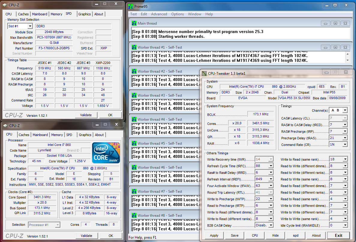
Task: Click the Prime95 application icon in title bar
Action: click(130, 7)
